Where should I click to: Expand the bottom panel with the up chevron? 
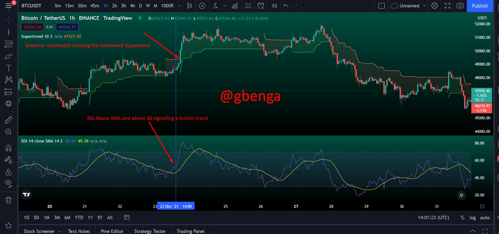tap(473, 231)
